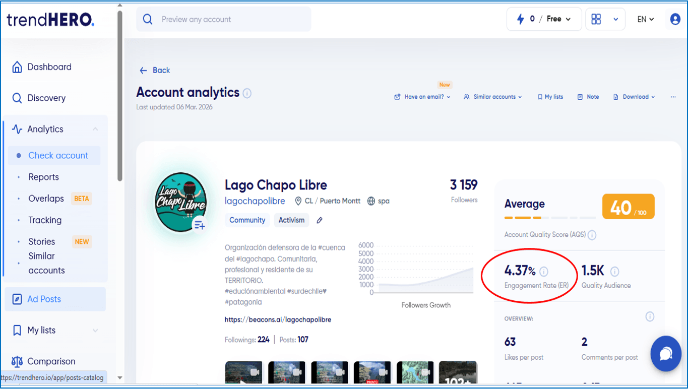Click the info icon next to Quality Audience
This screenshot has width=688, height=389.
pyautogui.click(x=614, y=272)
